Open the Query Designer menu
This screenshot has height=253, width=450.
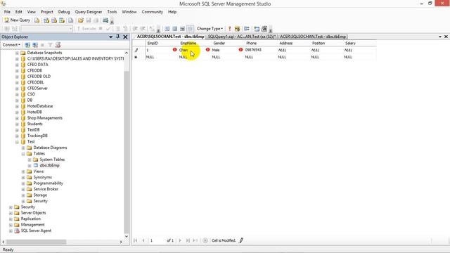click(x=89, y=12)
